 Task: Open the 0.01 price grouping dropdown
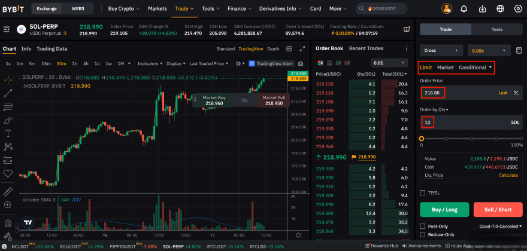pos(390,63)
